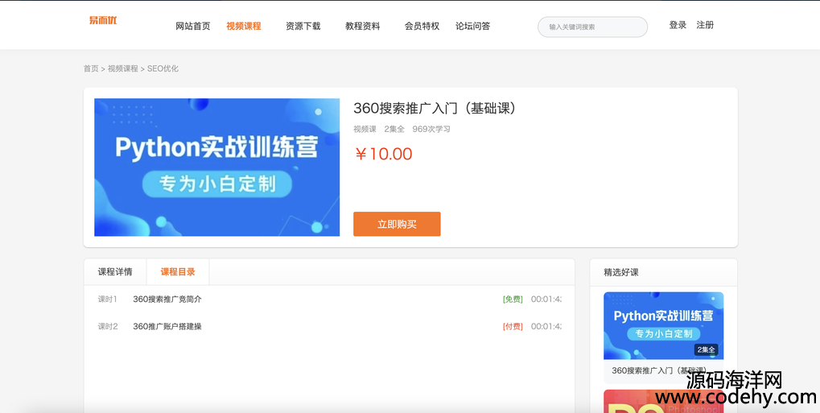Screen dimensions: 820x413
Task: Open the 视频课程 nav item
Action: click(244, 27)
